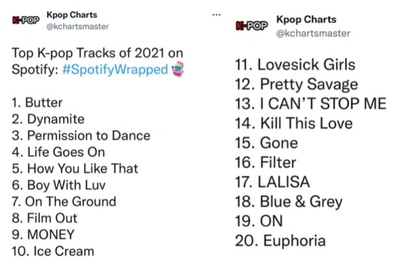410x262 pixels.
Task: Click the K-POP avatar in the right tweet
Action: [251, 26]
